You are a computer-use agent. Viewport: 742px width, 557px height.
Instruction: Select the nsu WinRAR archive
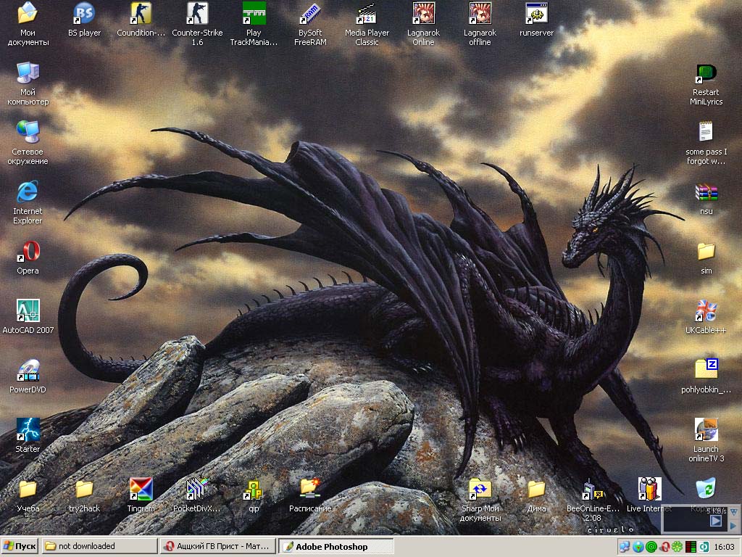(706, 198)
